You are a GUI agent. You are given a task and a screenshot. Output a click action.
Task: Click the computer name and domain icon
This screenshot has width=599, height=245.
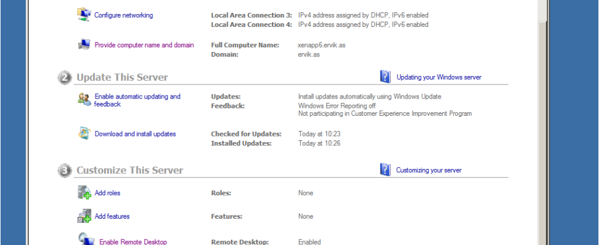[x=84, y=45]
